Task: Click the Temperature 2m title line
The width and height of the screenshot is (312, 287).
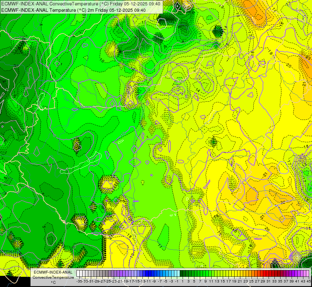Action: point(73,10)
